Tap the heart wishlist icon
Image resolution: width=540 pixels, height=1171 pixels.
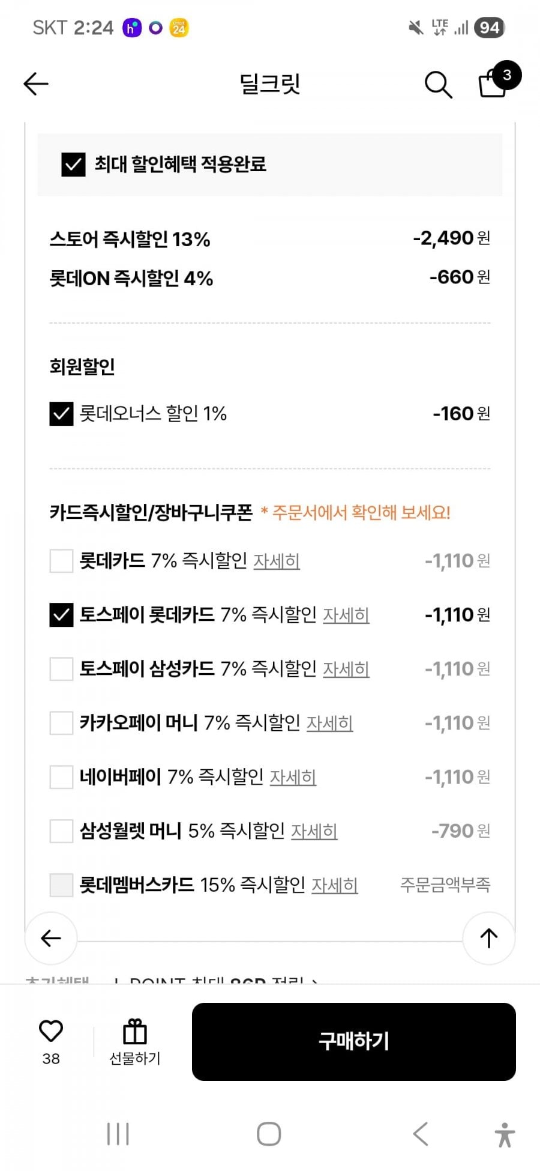coord(51,1032)
